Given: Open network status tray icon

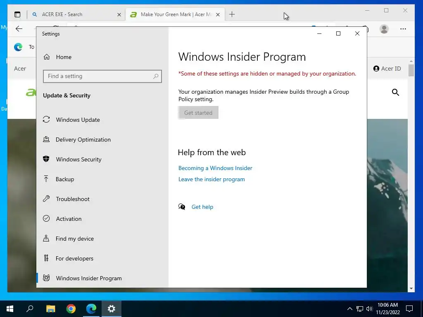Looking at the screenshot, I should tap(360, 309).
